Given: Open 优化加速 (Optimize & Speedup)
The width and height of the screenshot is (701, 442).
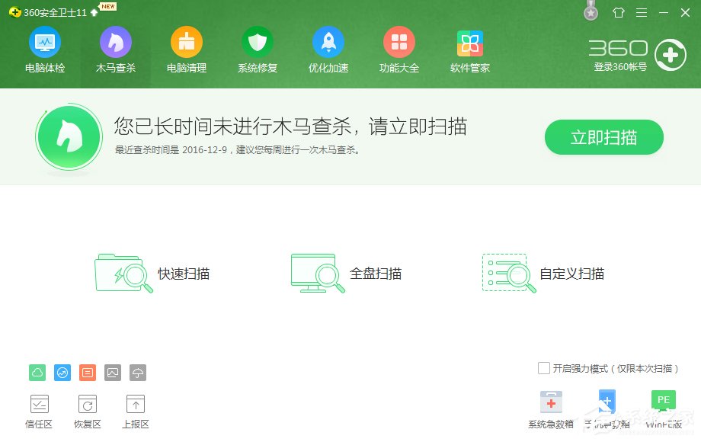Looking at the screenshot, I should point(328,50).
